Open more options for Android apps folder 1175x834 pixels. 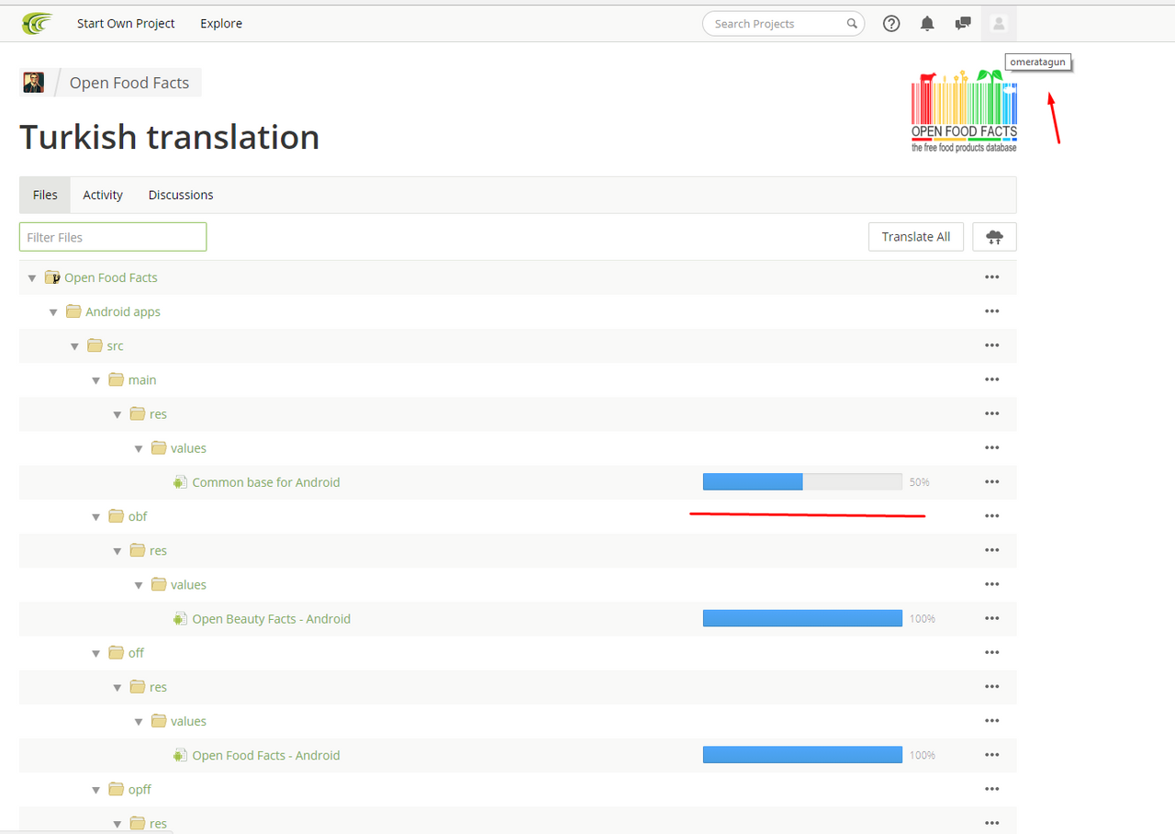(x=991, y=311)
